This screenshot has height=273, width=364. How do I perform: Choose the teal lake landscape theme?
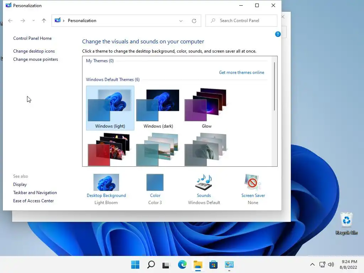[x=157, y=150]
